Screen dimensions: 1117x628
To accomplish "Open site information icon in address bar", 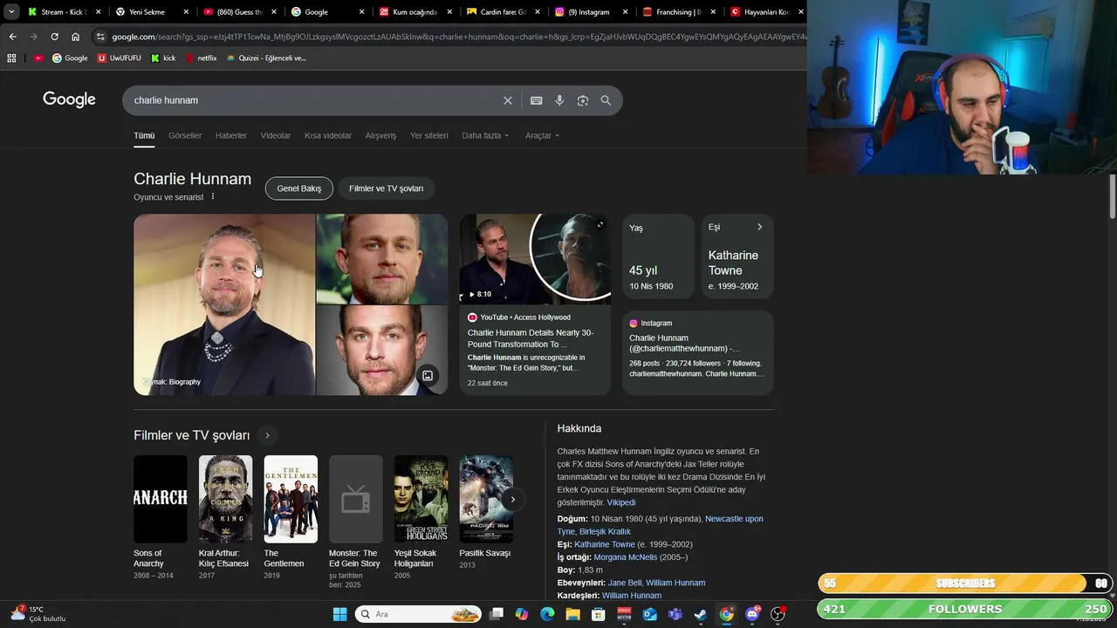I will [101, 37].
